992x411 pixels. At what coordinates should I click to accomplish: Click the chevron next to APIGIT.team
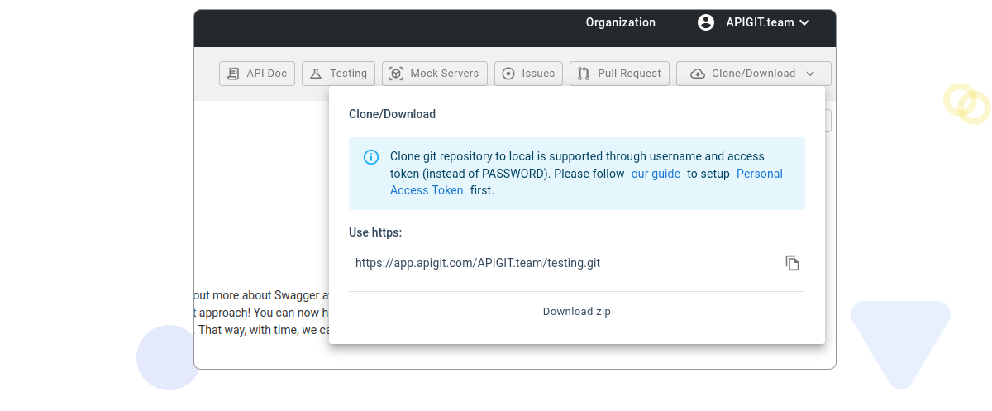coord(804,22)
